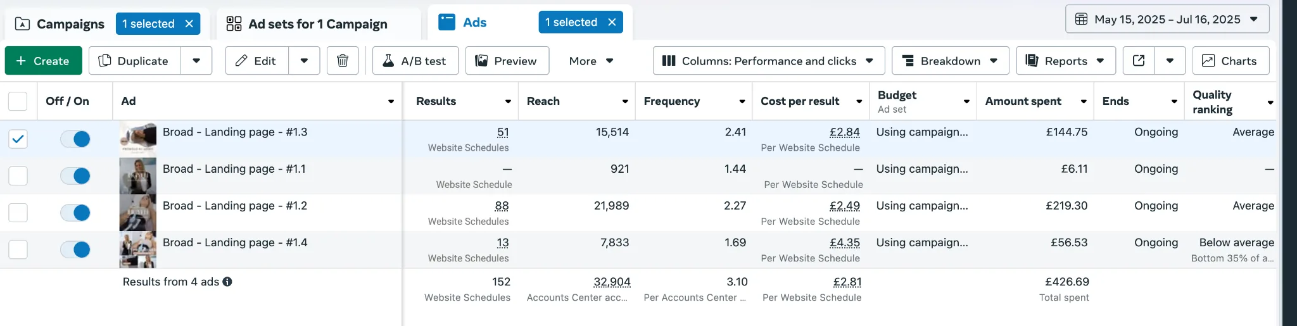Open the Charts view
Image resolution: width=1297 pixels, height=326 pixels.
pos(1231,61)
